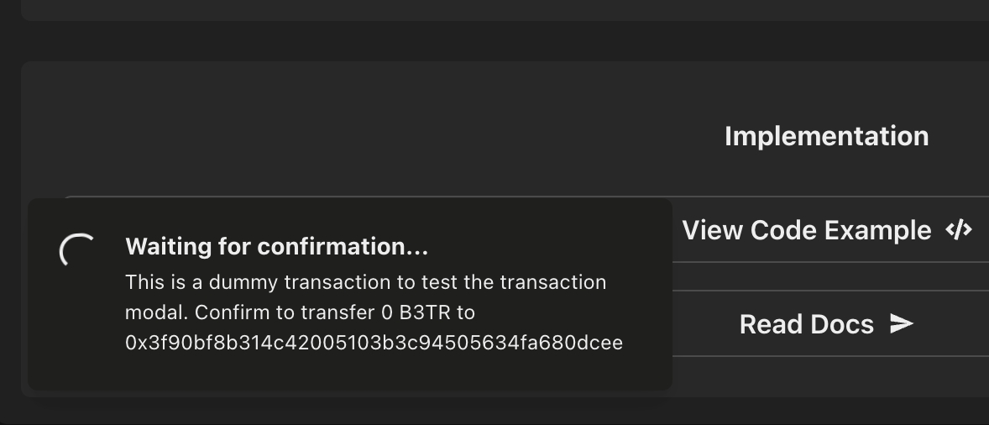Click the 'confirmation...' word in the toast title
989x425 pixels.
(343, 247)
